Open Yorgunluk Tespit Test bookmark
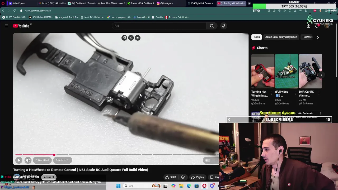 pos(67,17)
